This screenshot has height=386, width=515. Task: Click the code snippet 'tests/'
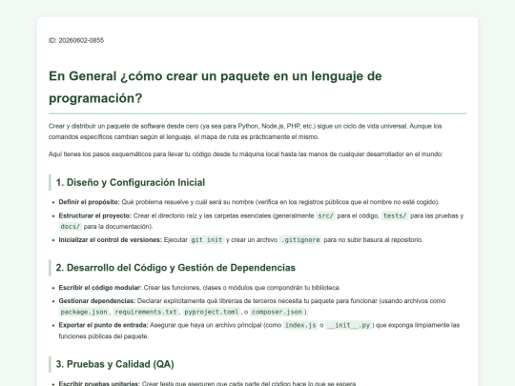click(395, 216)
